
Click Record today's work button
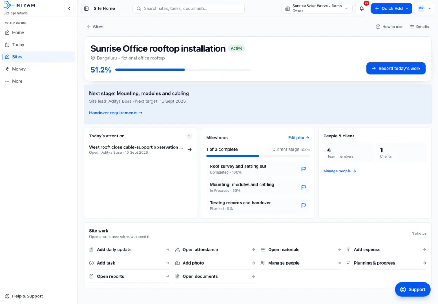[x=396, y=69]
